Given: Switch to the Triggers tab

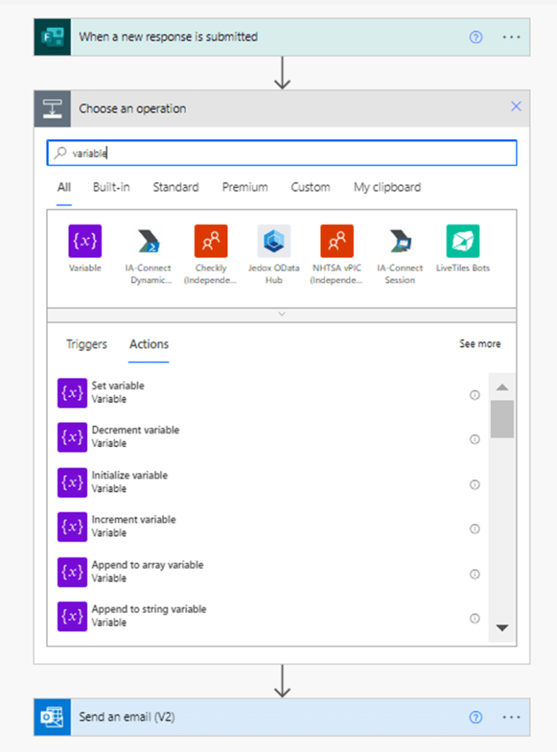Looking at the screenshot, I should pos(86,344).
